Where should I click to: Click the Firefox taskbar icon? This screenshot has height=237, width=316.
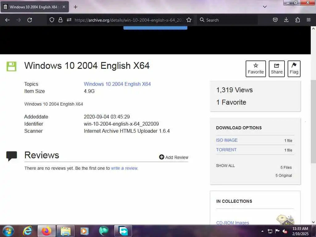click(46, 231)
